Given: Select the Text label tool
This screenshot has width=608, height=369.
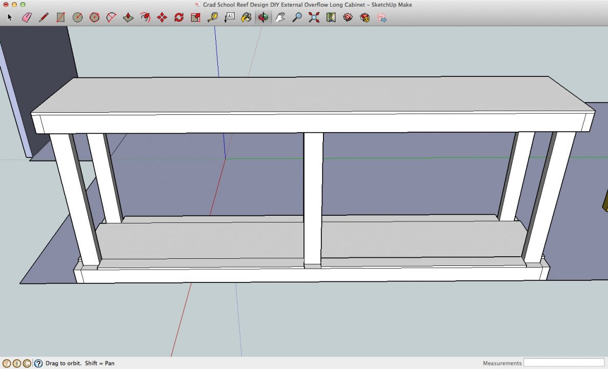Looking at the screenshot, I should [230, 17].
